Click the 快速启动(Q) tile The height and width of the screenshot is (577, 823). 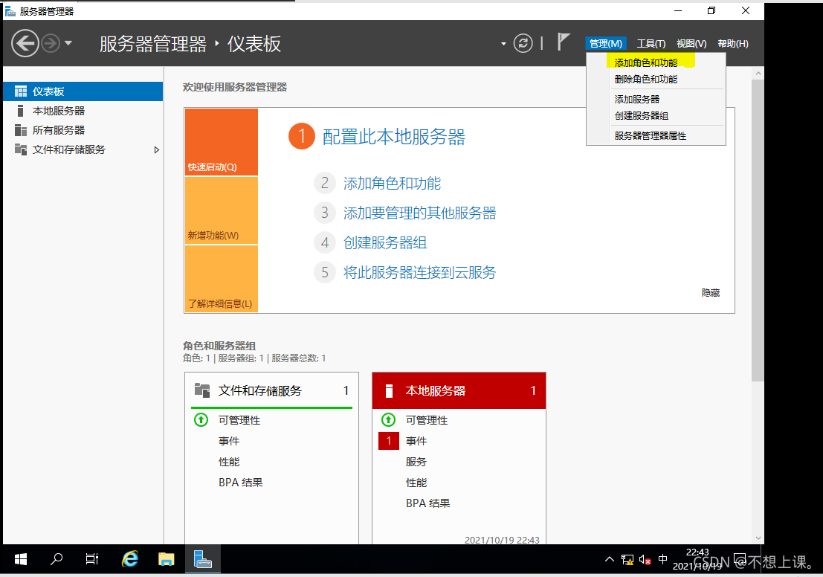[221, 142]
